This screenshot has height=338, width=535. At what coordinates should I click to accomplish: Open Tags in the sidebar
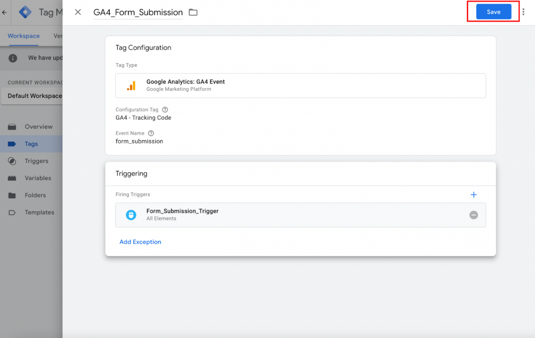[x=31, y=144]
